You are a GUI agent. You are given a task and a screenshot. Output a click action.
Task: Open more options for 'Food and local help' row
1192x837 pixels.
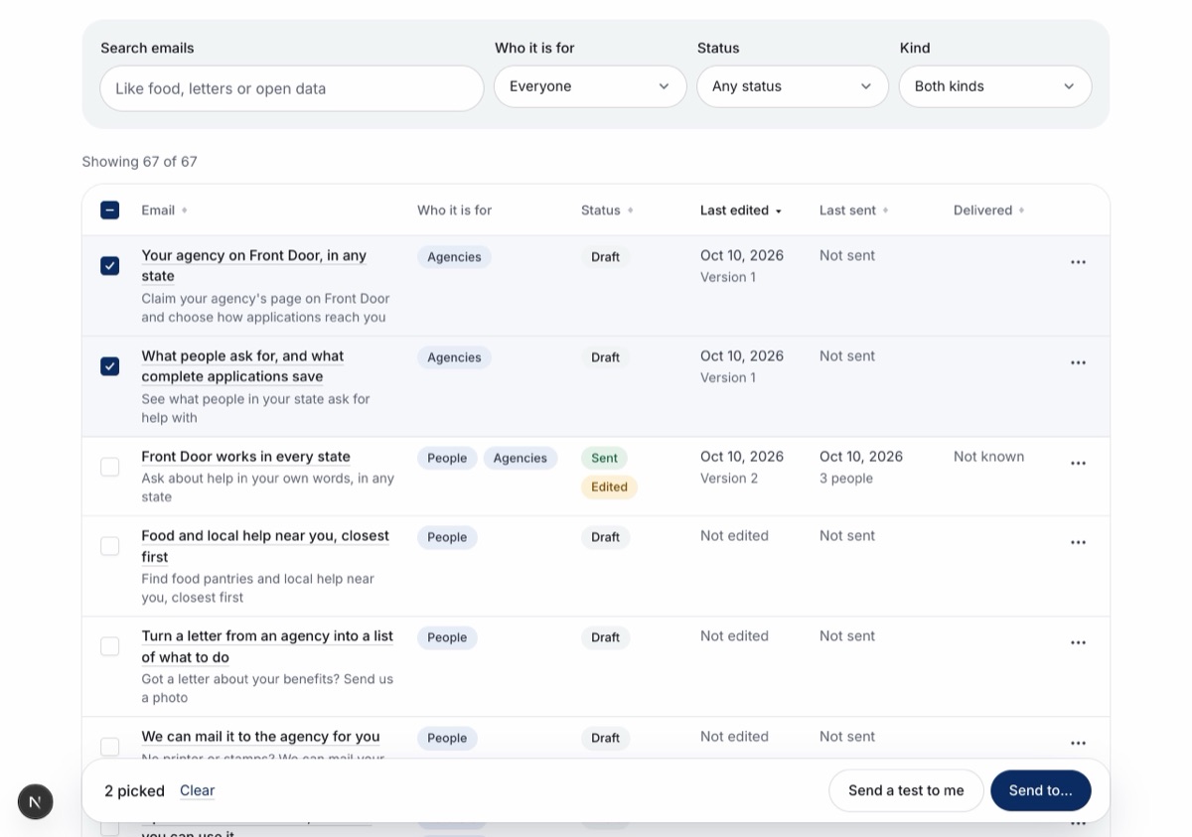coord(1078,542)
